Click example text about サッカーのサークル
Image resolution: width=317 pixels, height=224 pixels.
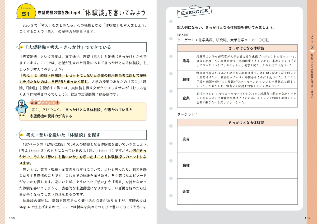tap(246, 98)
